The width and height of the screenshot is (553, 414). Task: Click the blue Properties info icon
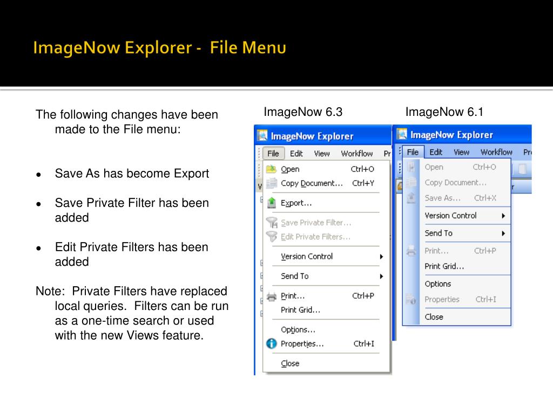pos(271,343)
